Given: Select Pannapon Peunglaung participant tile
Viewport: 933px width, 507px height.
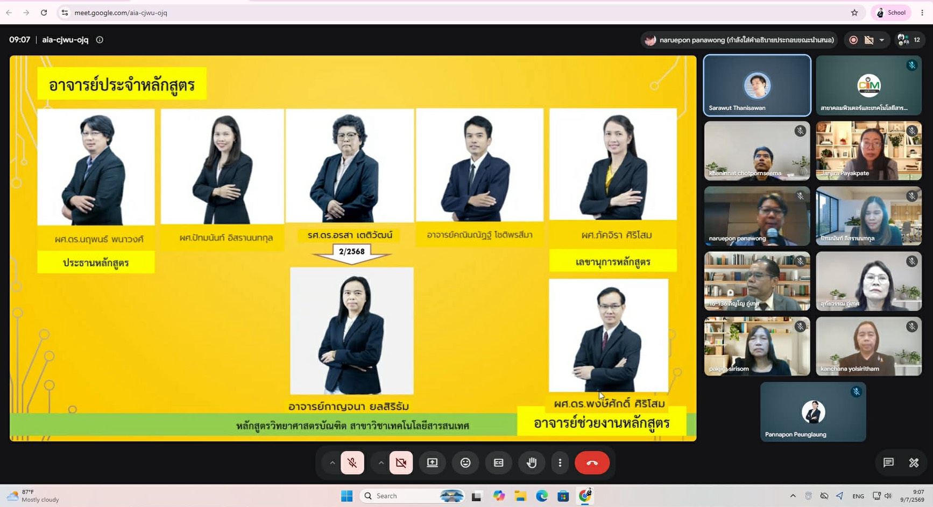Looking at the screenshot, I should point(813,411).
